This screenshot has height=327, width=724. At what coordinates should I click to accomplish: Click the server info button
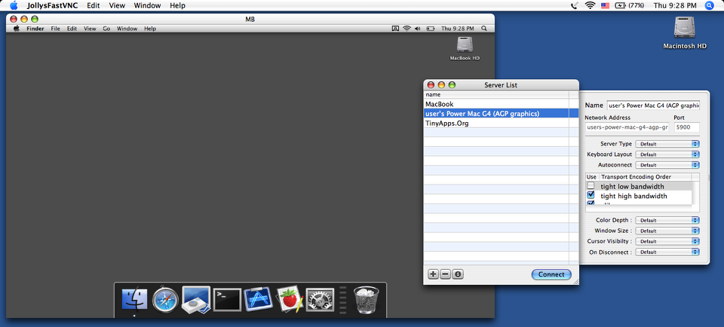pyautogui.click(x=458, y=274)
